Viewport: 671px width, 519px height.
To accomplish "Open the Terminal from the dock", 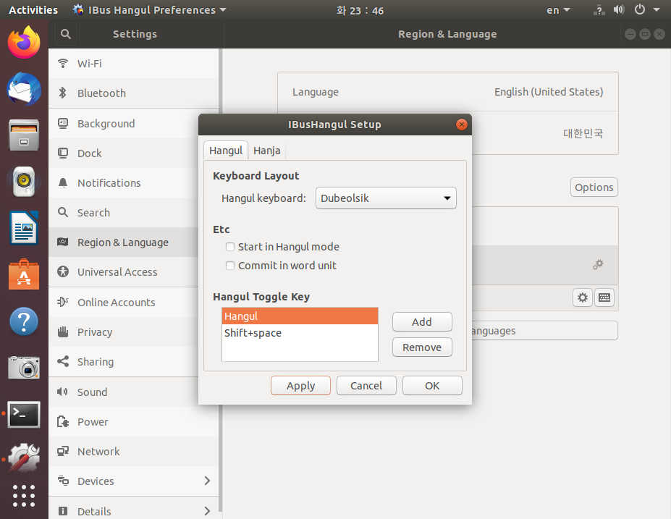I will [x=24, y=414].
